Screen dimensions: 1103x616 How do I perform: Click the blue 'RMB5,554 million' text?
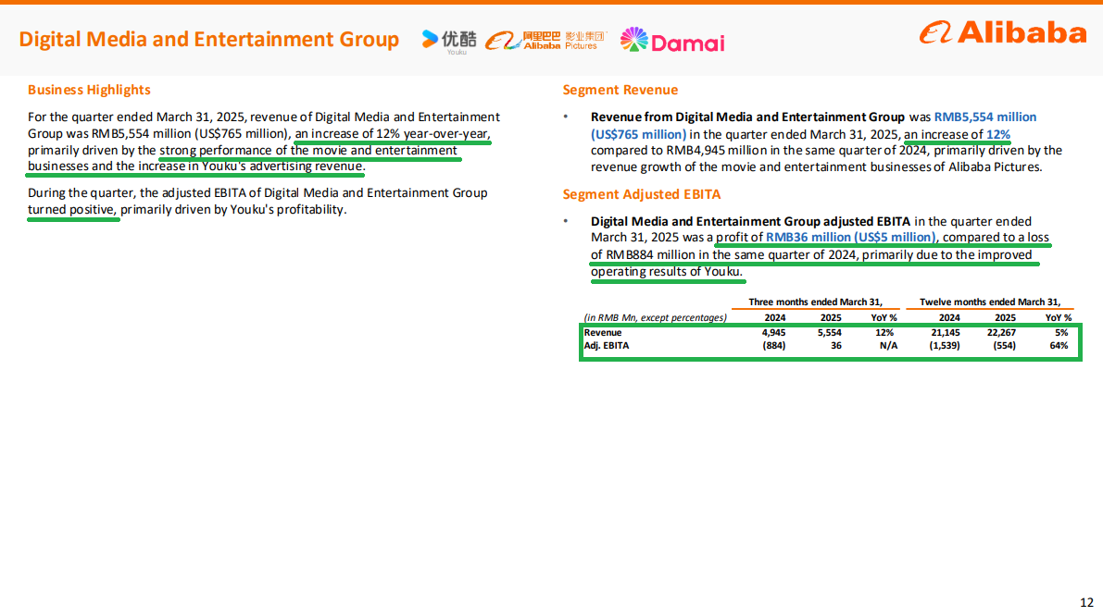984,117
